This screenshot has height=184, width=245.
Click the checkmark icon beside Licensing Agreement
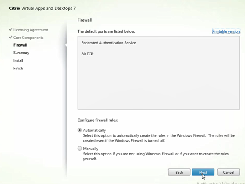pos(10,30)
